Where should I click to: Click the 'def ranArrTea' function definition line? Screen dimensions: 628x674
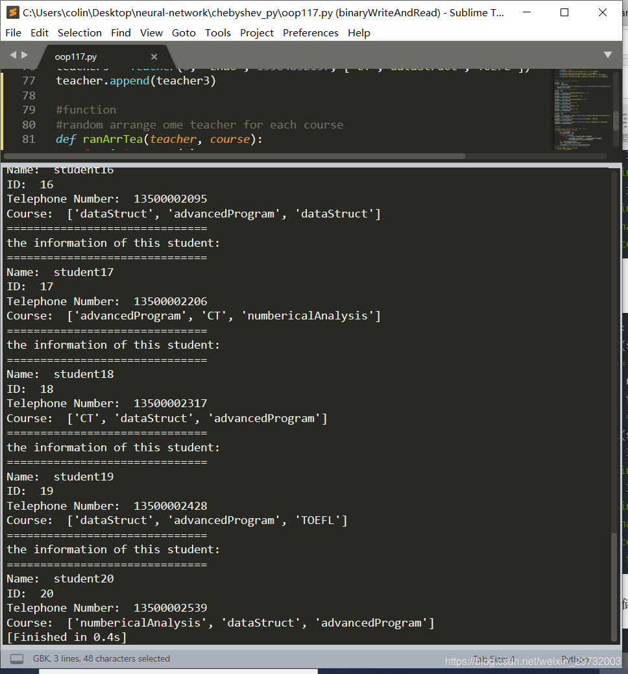pos(159,139)
